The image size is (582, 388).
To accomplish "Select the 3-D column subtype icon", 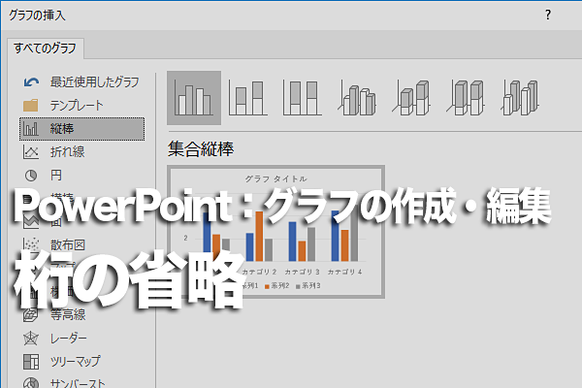I will click(520, 98).
